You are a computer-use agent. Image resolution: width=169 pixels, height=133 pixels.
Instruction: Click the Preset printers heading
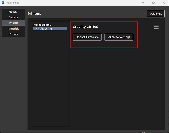[42, 25]
